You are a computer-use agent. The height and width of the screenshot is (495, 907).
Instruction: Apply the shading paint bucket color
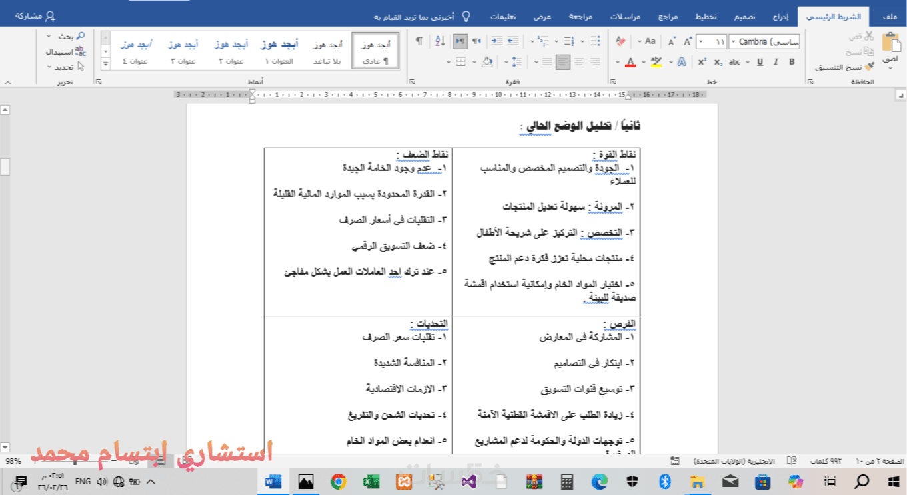pos(487,62)
